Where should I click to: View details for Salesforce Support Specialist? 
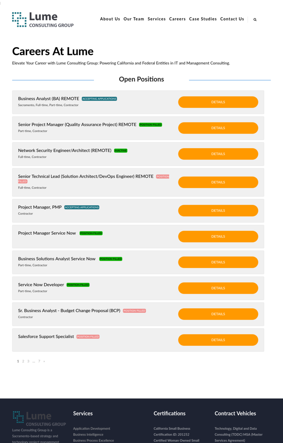pos(218,340)
